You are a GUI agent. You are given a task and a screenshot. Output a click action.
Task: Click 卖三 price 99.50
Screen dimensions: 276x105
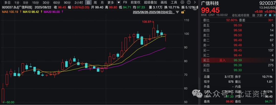pos(237,35)
